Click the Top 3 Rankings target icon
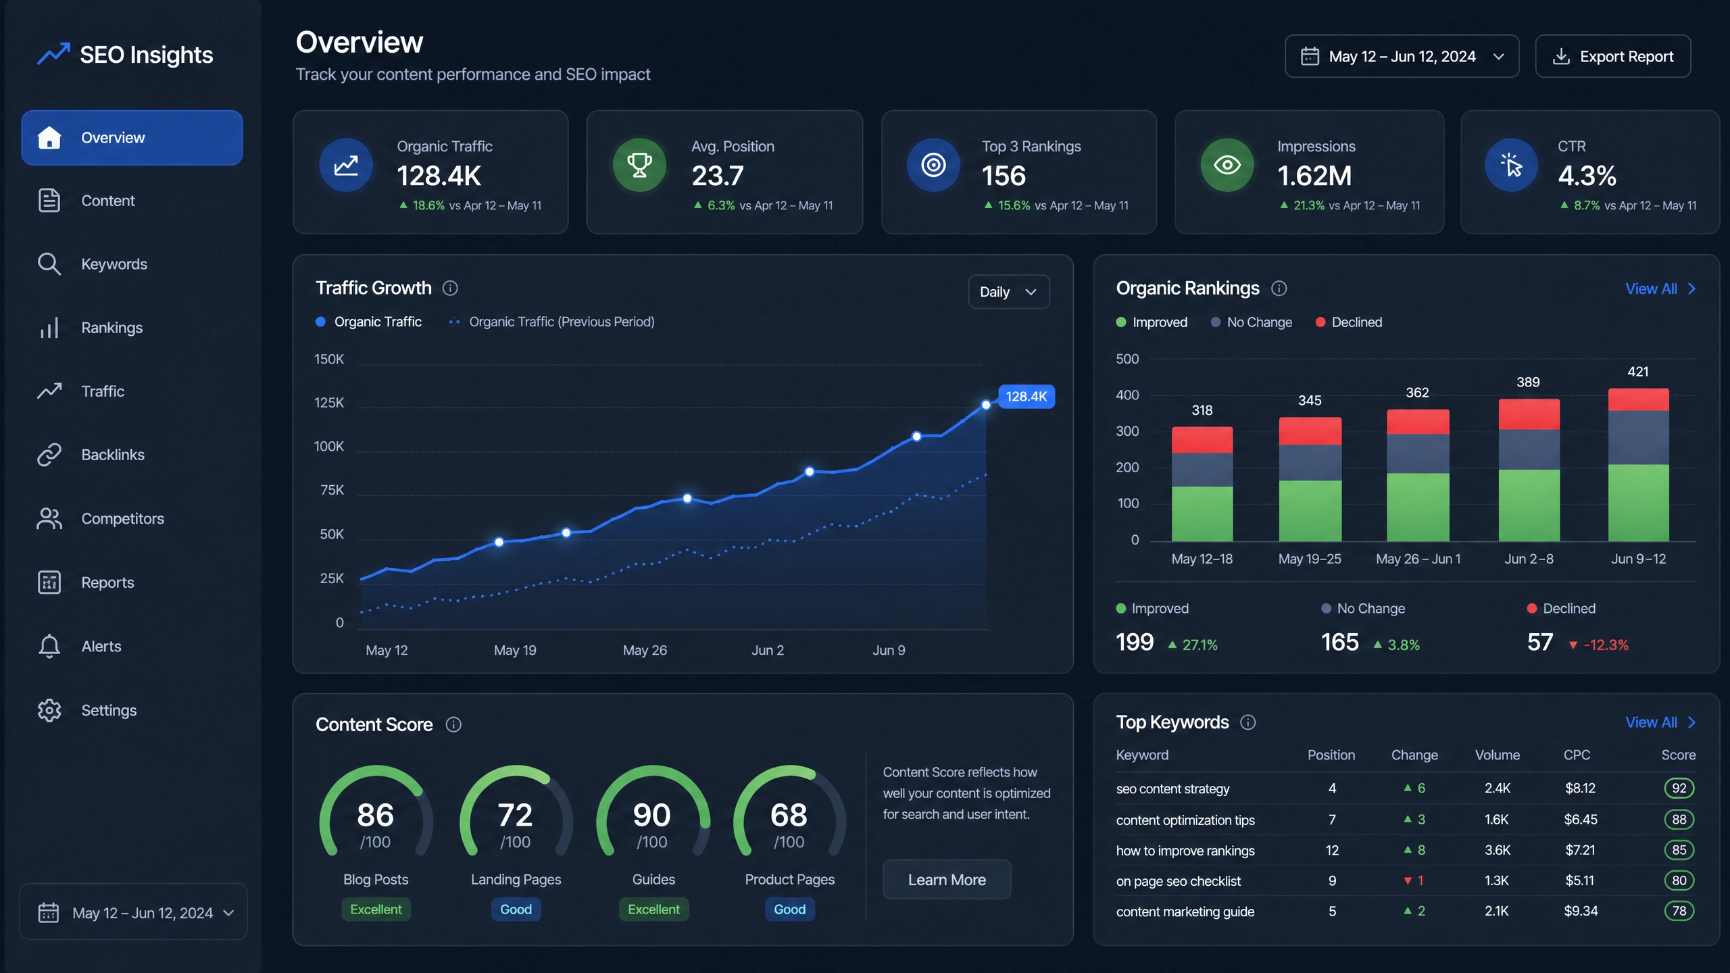Viewport: 1730px width, 973px height. click(x=933, y=166)
